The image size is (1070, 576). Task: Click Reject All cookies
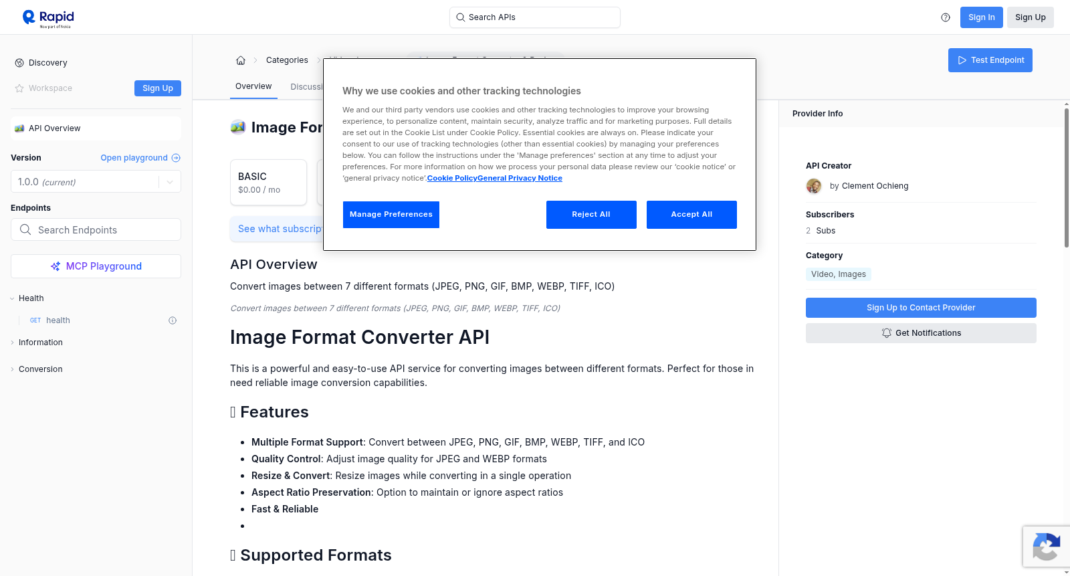click(x=591, y=215)
